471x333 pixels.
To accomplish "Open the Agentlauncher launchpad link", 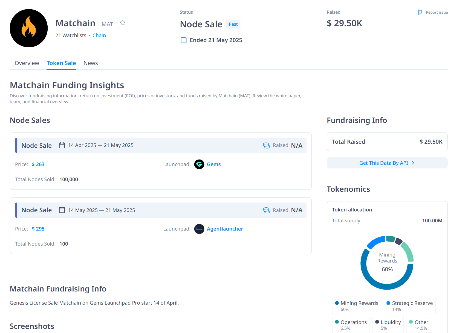I will [x=225, y=229].
